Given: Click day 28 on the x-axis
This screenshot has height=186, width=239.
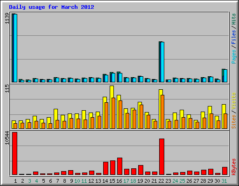Looking at the screenshot, I should [x=203, y=181].
